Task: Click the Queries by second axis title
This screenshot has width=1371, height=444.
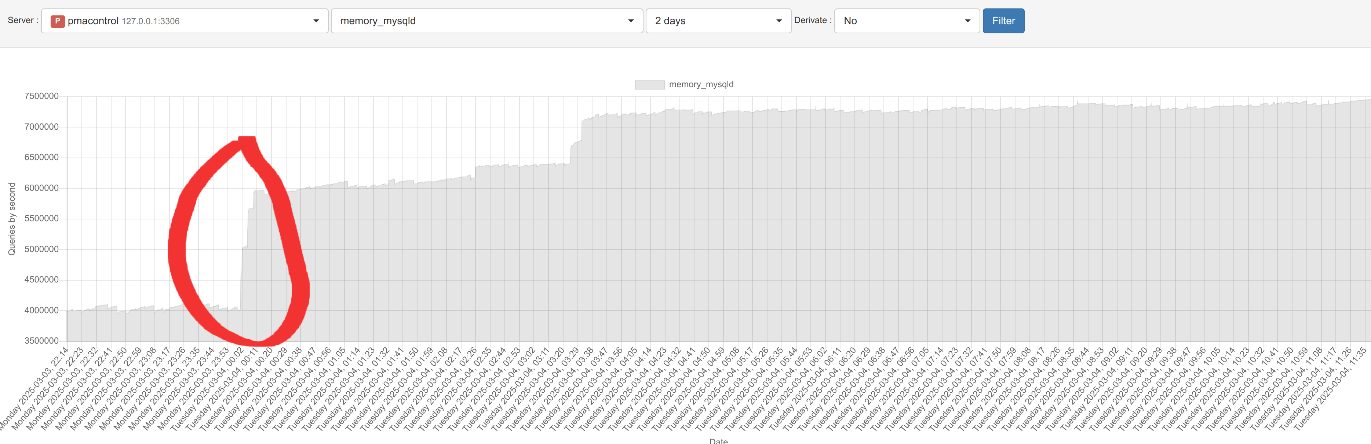Action: (12, 219)
